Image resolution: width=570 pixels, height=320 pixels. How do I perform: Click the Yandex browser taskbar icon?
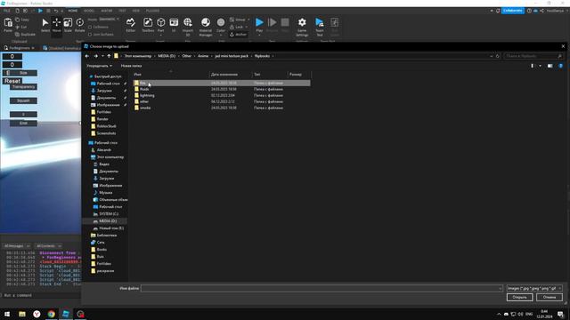pyautogui.click(x=37, y=314)
